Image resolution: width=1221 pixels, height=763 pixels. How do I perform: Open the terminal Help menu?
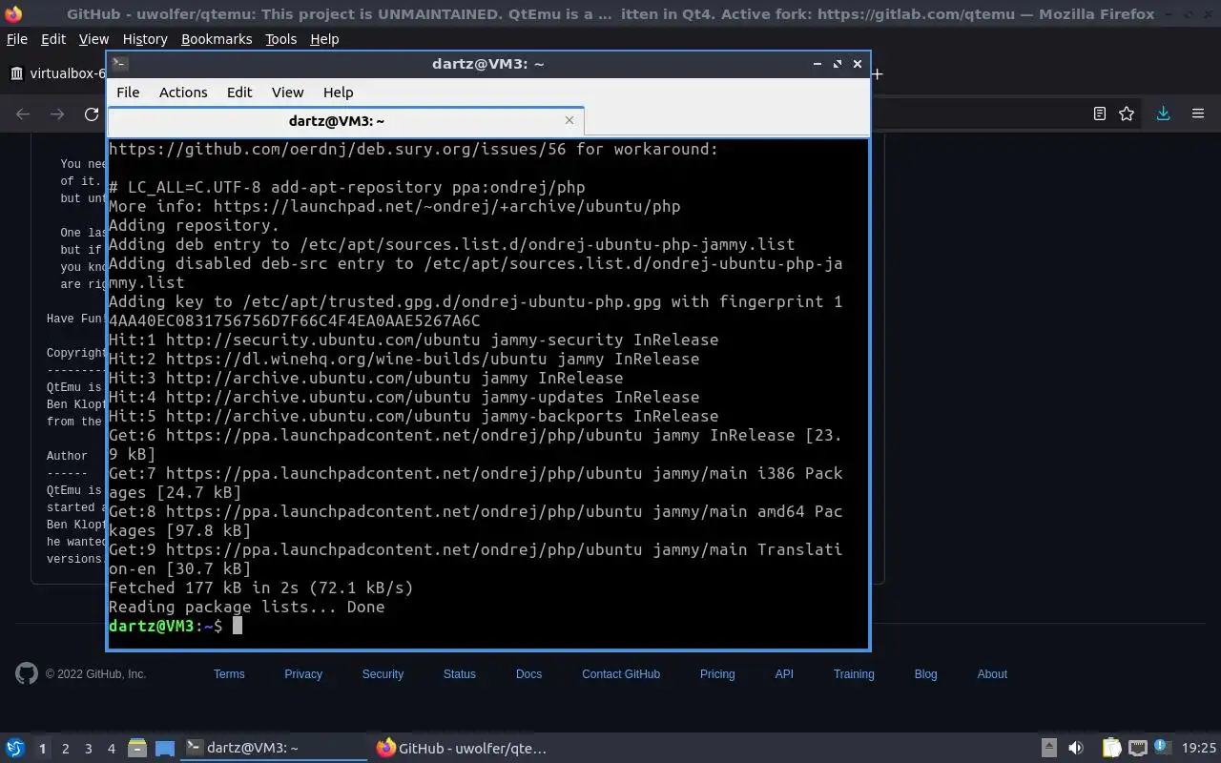tap(339, 93)
